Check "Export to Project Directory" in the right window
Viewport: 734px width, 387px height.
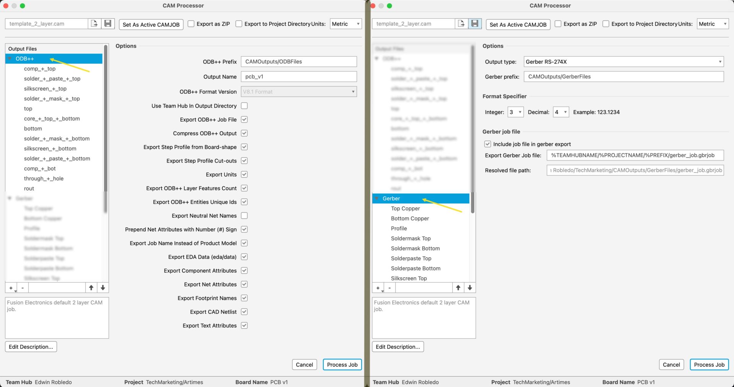[606, 24]
